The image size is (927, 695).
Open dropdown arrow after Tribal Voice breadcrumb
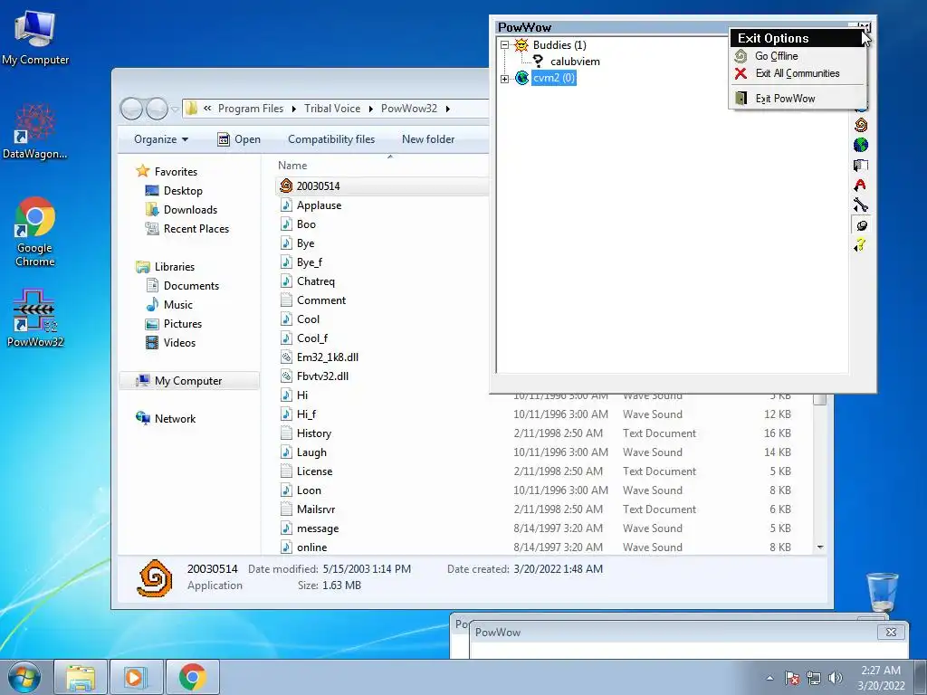[x=370, y=109]
